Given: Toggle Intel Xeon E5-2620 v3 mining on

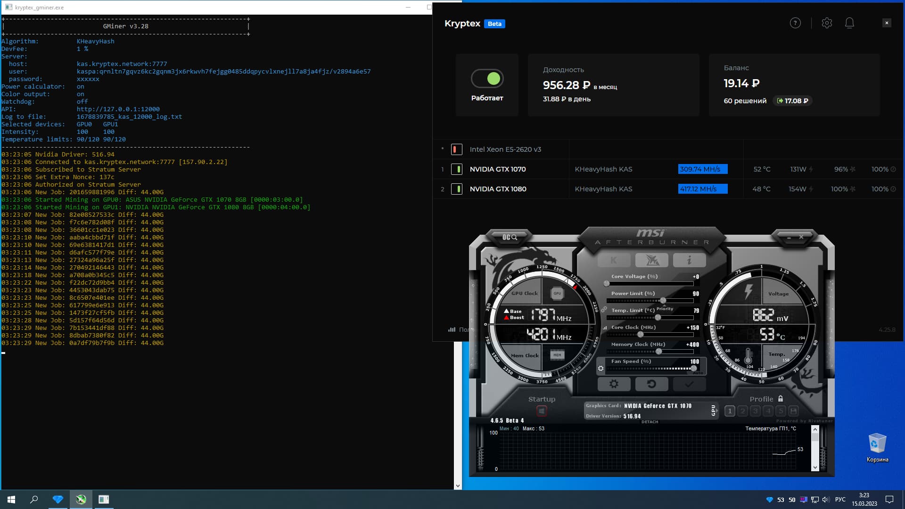Looking at the screenshot, I should click(456, 149).
